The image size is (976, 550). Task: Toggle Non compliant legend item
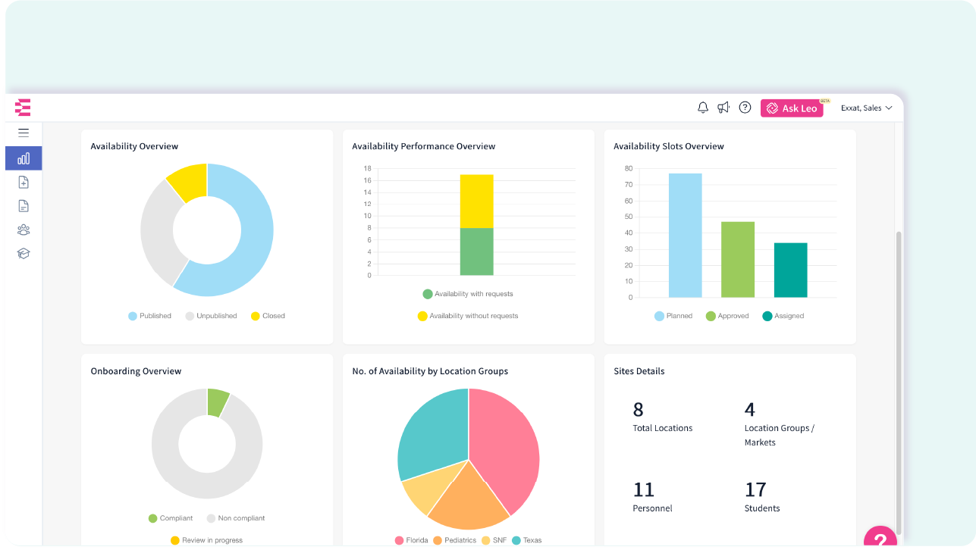236,518
